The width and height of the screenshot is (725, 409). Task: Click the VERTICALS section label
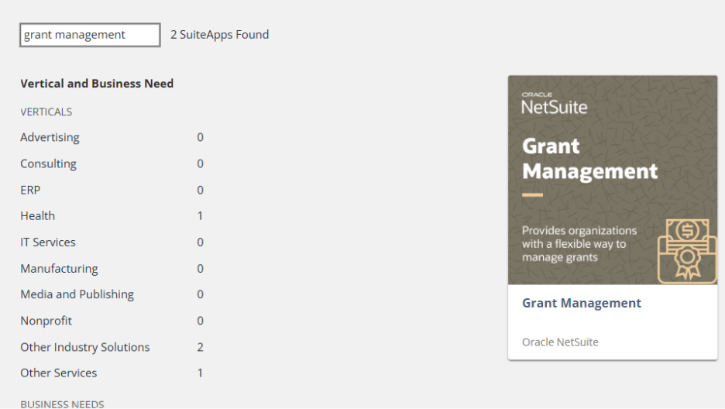(x=46, y=112)
